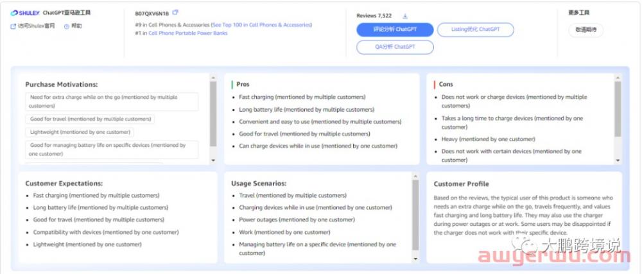Click the external link icon beside 访问Shulex官网
The height and width of the screenshot is (274, 642).
13,26
